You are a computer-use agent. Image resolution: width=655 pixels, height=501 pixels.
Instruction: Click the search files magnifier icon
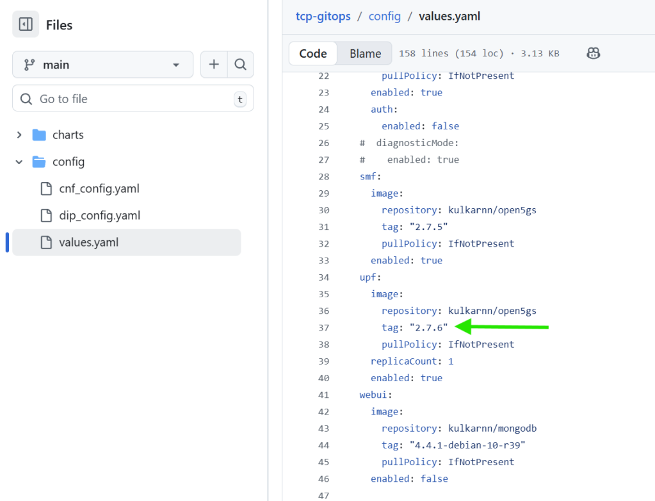[240, 65]
